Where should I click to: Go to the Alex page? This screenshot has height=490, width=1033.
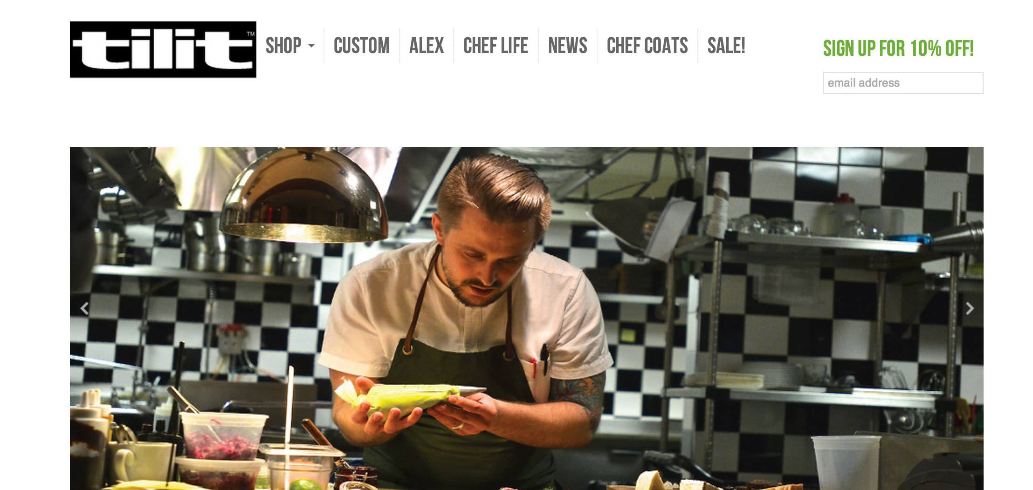point(426,46)
